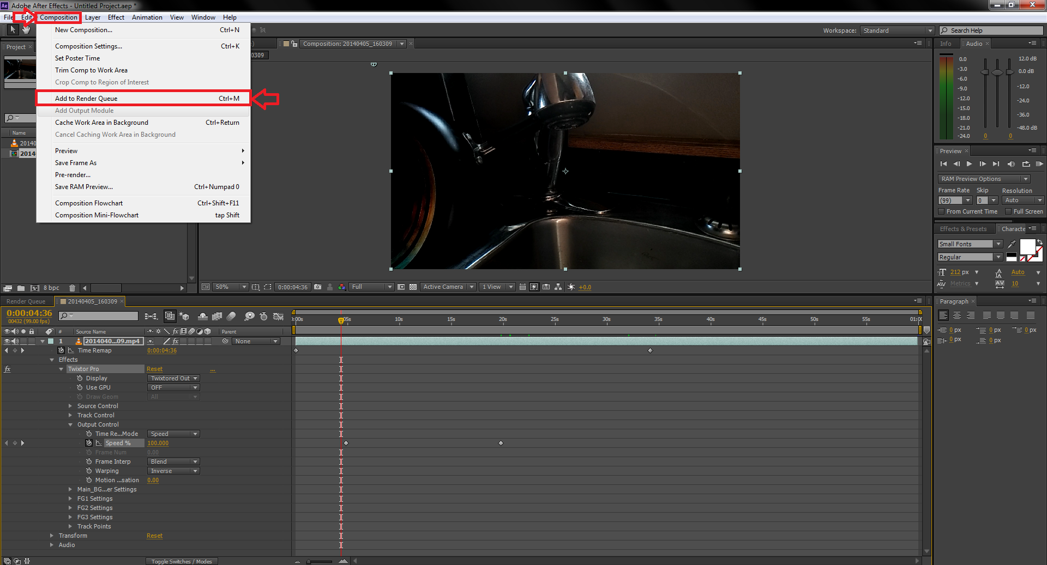Open the Active Camera view dropdown
Viewport: 1047px width, 565px height.
click(x=447, y=287)
